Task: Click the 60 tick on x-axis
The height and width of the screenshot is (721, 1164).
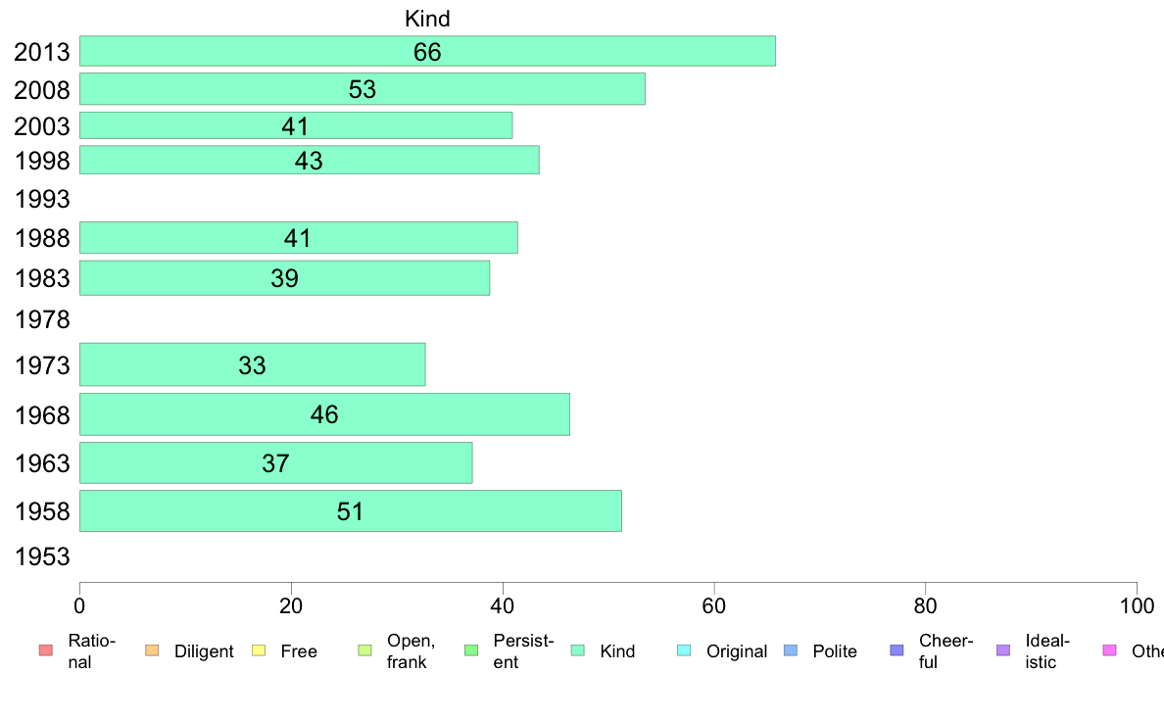Action: pos(713,606)
